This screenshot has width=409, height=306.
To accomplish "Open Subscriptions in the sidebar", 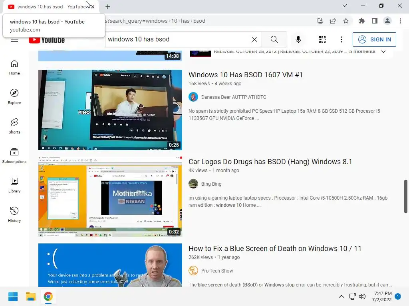I will point(14,156).
